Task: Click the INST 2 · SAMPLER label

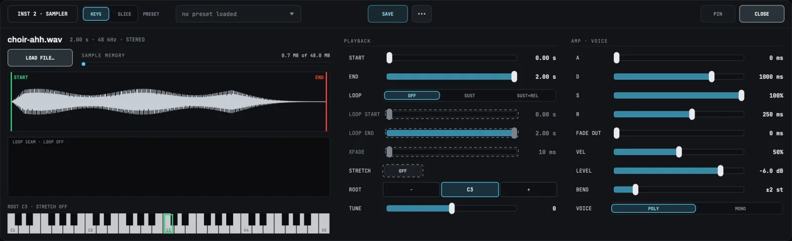Action: click(43, 14)
